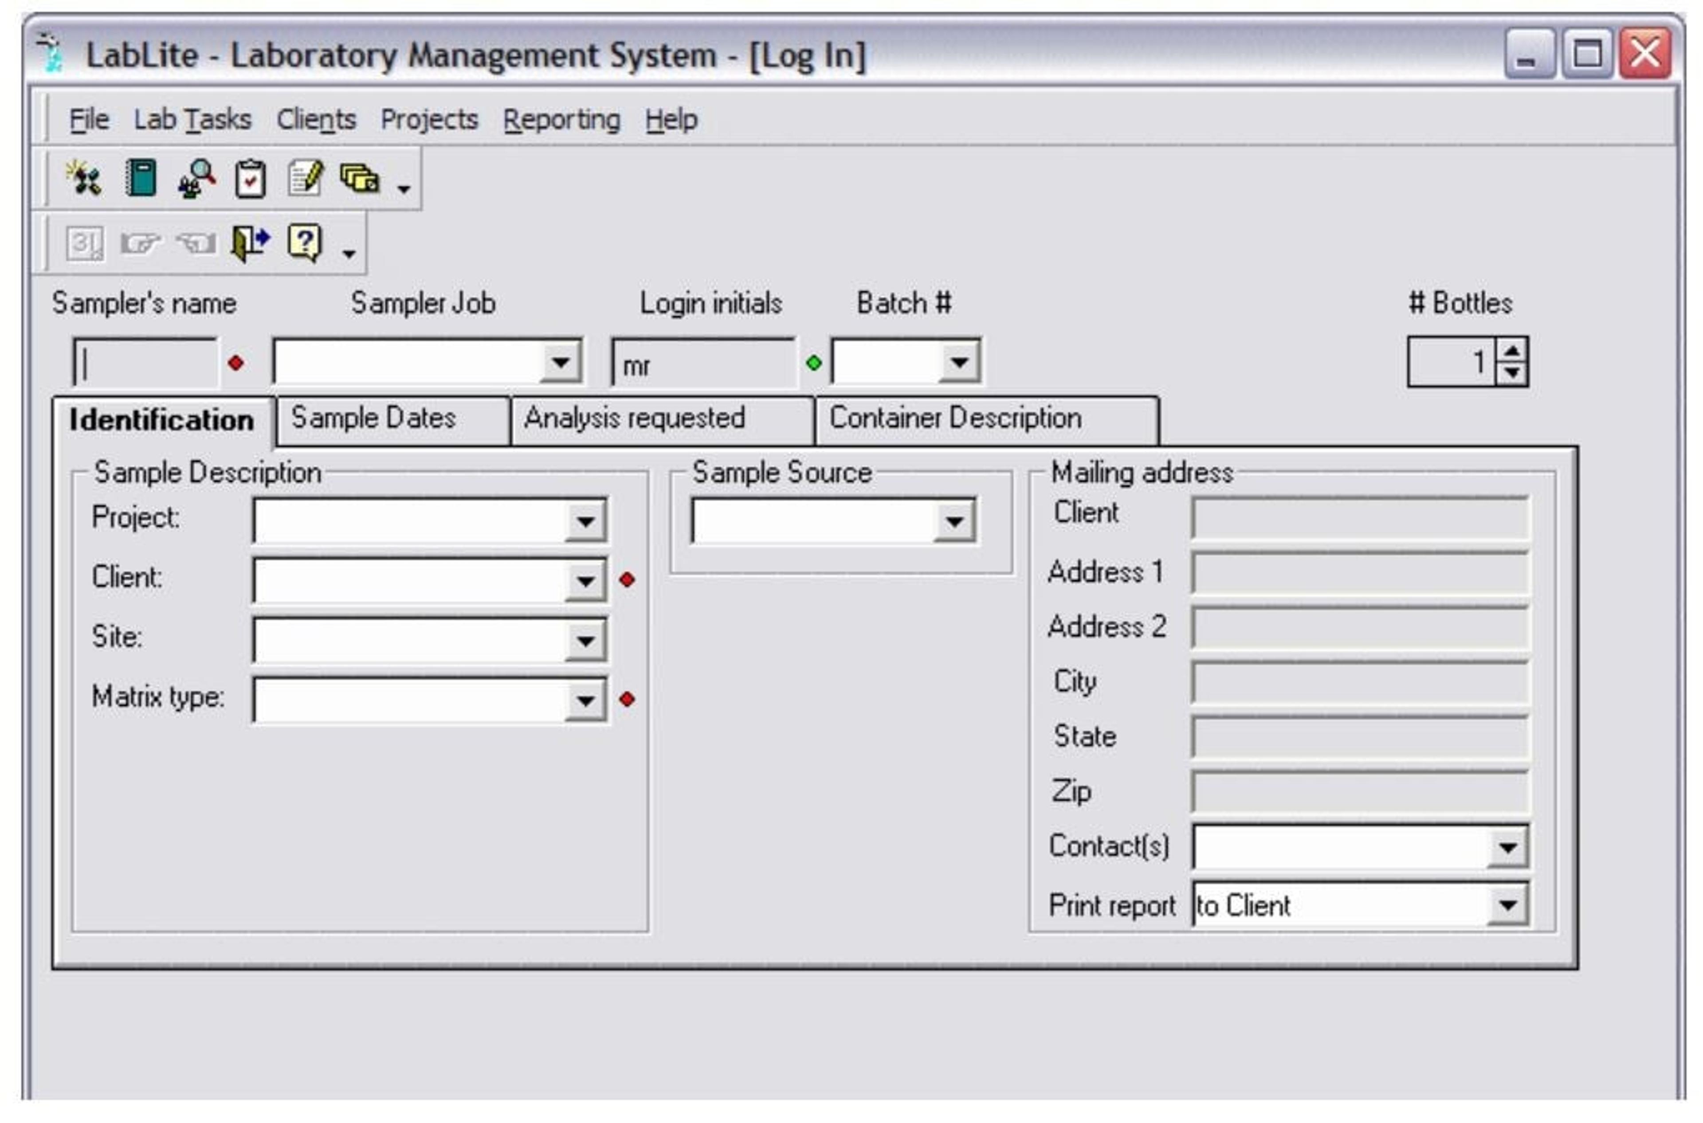The height and width of the screenshot is (1123, 1703).
Task: Decrease the # Bottles spinner value
Action: click(x=1512, y=373)
